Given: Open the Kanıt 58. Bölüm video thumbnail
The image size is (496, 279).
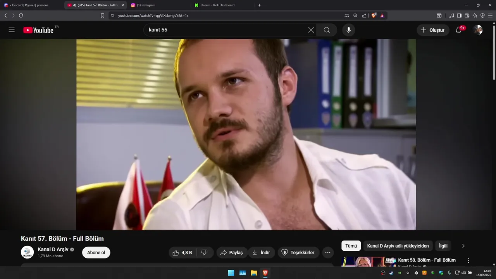Looking at the screenshot, I should (369, 262).
